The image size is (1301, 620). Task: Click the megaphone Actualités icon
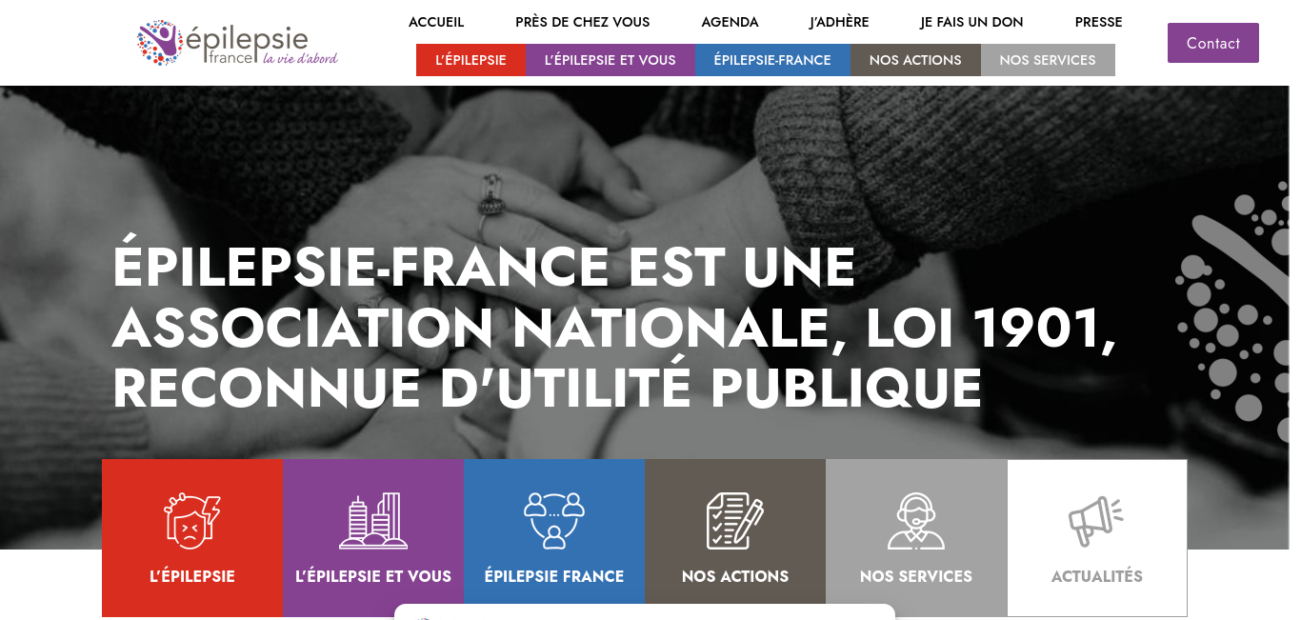tap(1096, 521)
